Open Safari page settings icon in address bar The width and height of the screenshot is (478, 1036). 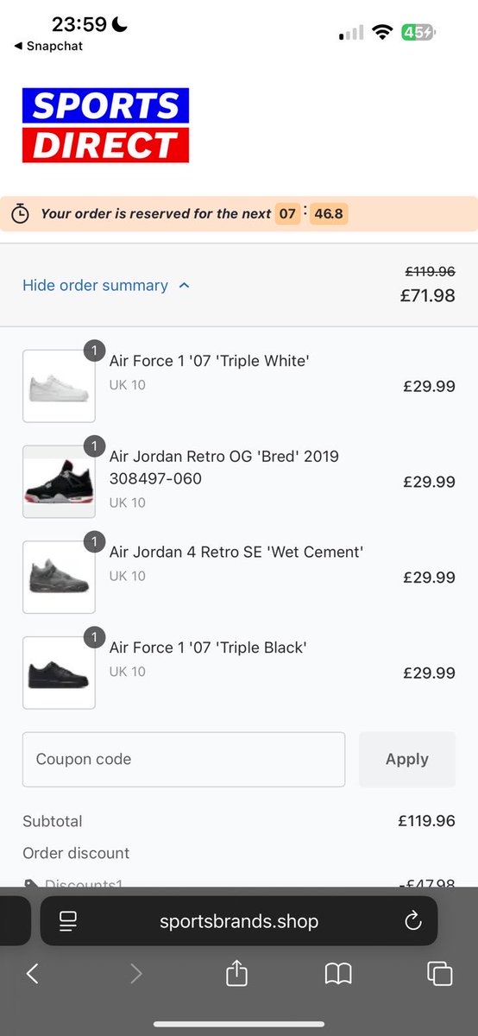tap(69, 921)
